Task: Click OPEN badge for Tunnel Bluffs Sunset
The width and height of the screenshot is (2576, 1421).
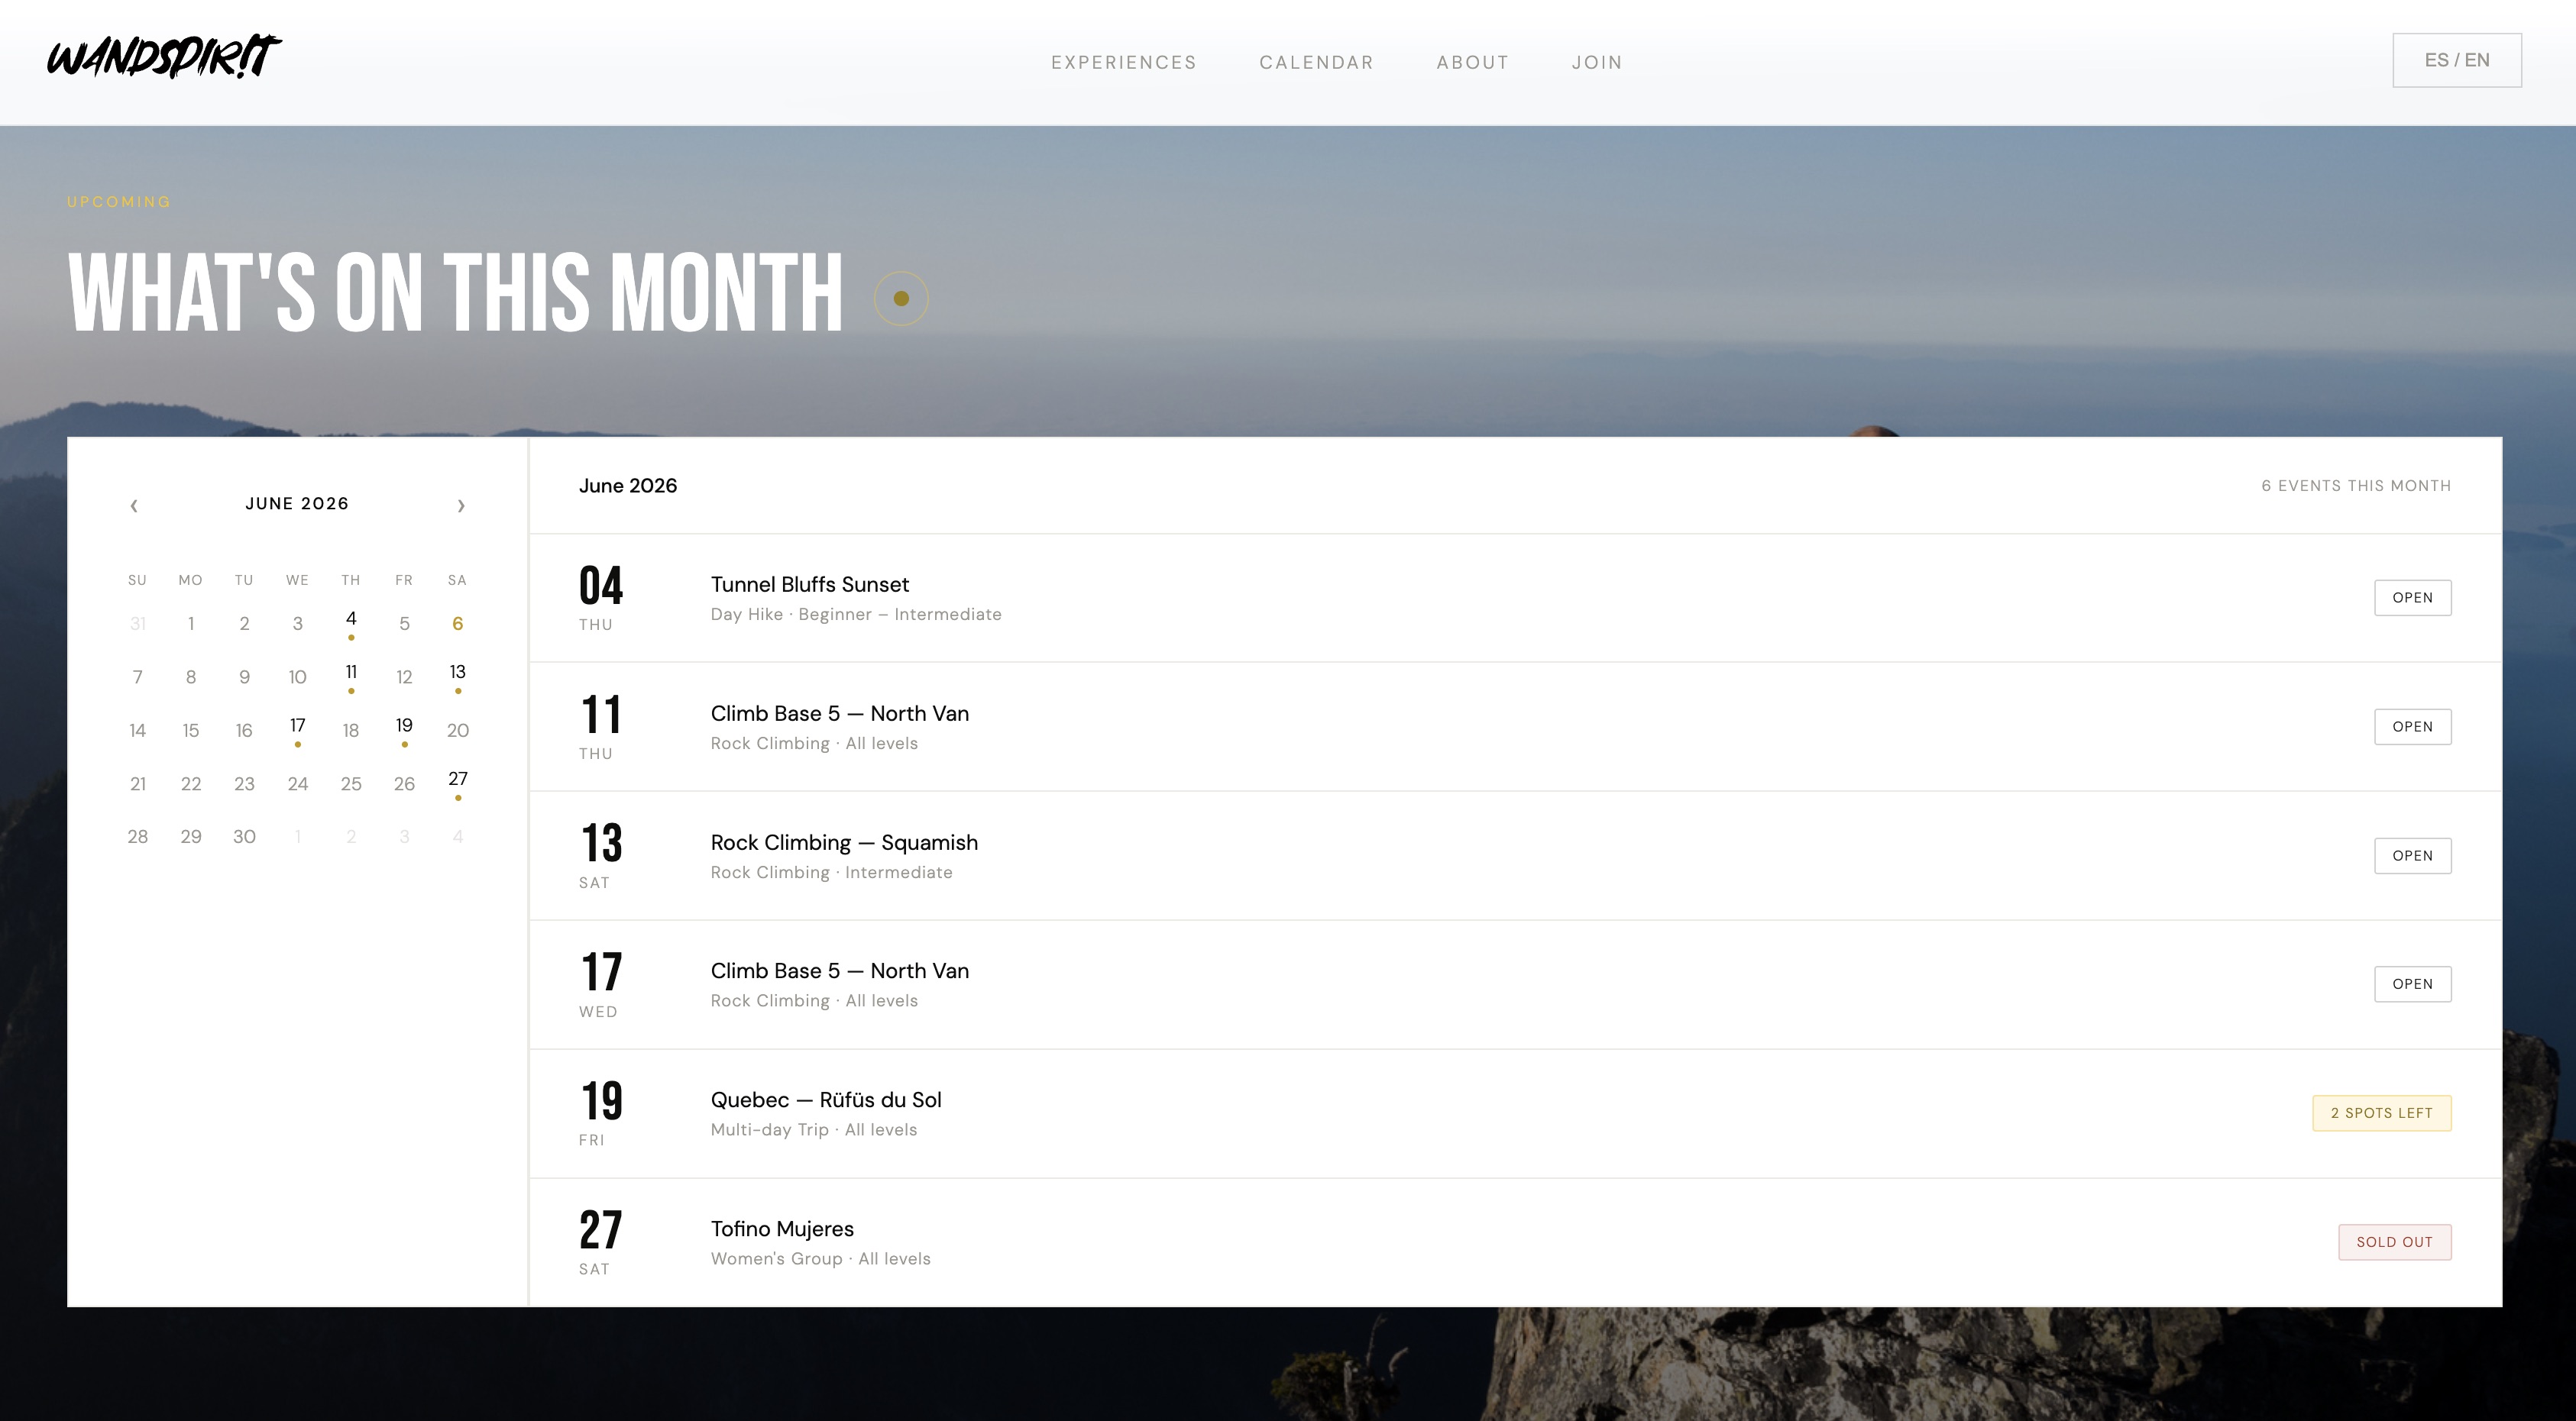Action: 2412,598
